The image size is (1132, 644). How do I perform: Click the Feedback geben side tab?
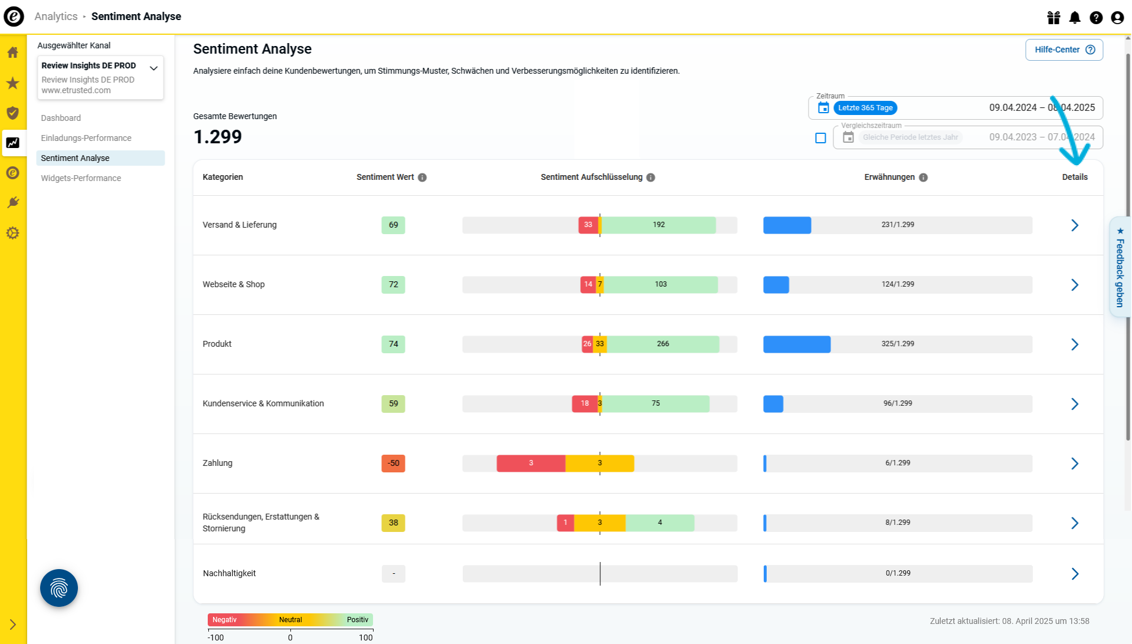coord(1120,267)
